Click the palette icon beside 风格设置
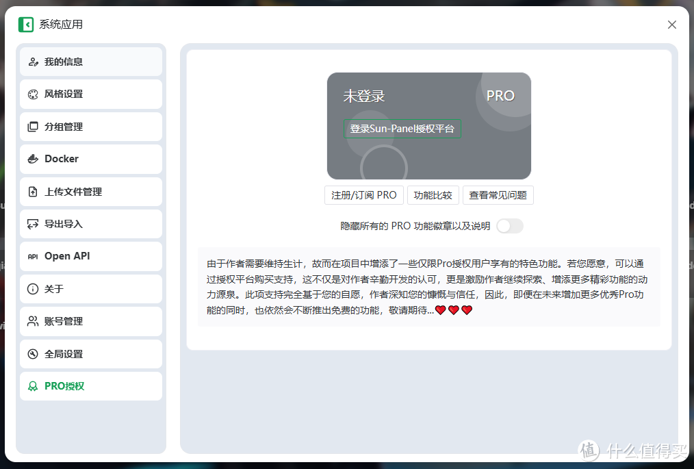The image size is (694, 469). 34,94
